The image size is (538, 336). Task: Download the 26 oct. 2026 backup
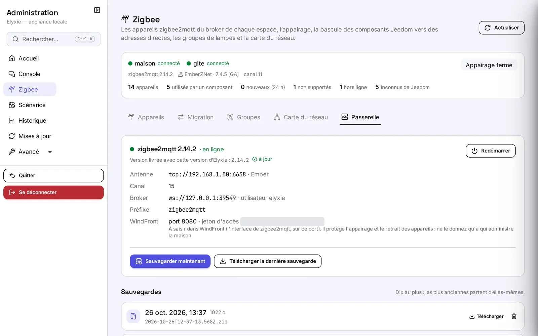(486, 316)
